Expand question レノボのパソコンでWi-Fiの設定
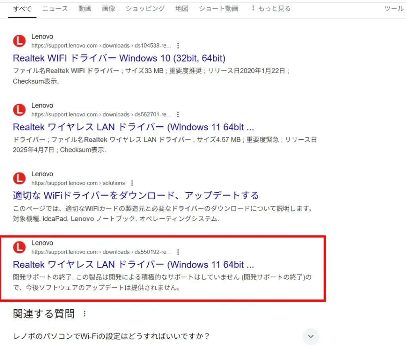The height and width of the screenshot is (345, 406). click(311, 336)
